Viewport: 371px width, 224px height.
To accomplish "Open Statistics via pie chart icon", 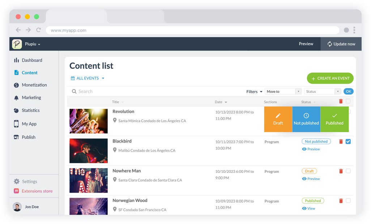I will (16, 110).
